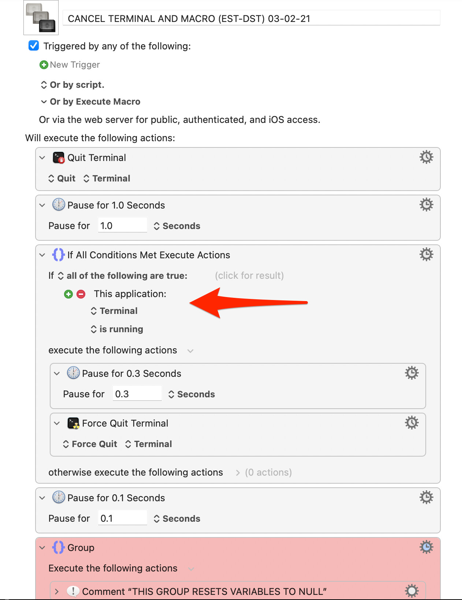Open the Terminal application popup in condition

point(114,311)
